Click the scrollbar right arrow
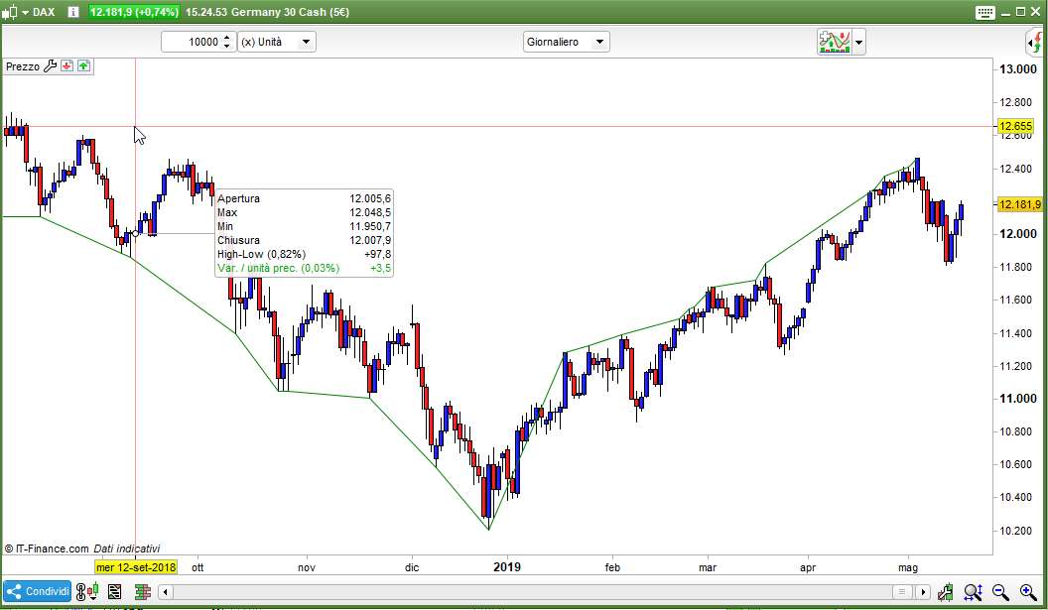Image resolution: width=1048 pixels, height=610 pixels. 923,592
